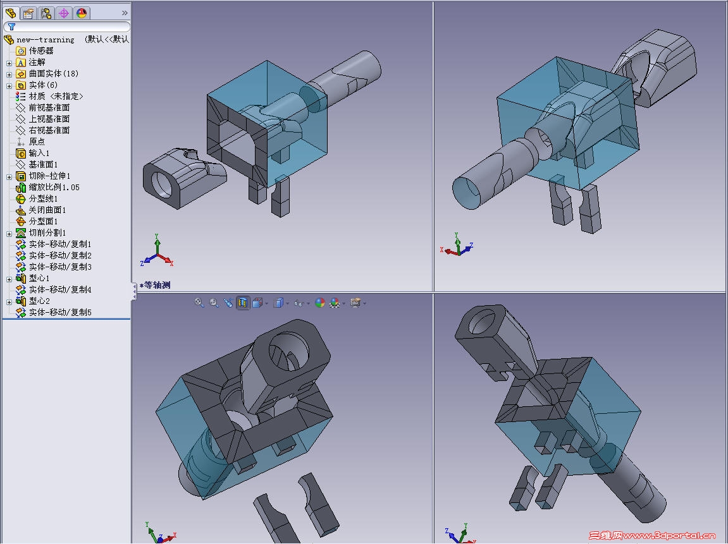This screenshot has height=544, width=728.
Task: Expand the 型心2 core feature
Action: (x=9, y=302)
